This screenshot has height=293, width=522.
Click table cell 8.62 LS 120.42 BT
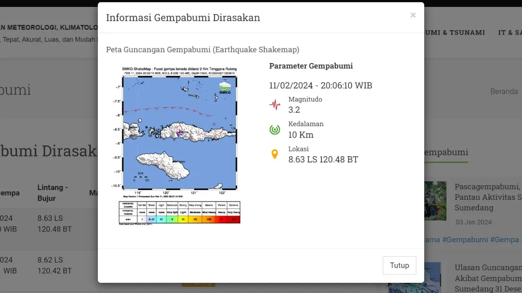pyautogui.click(x=55, y=265)
